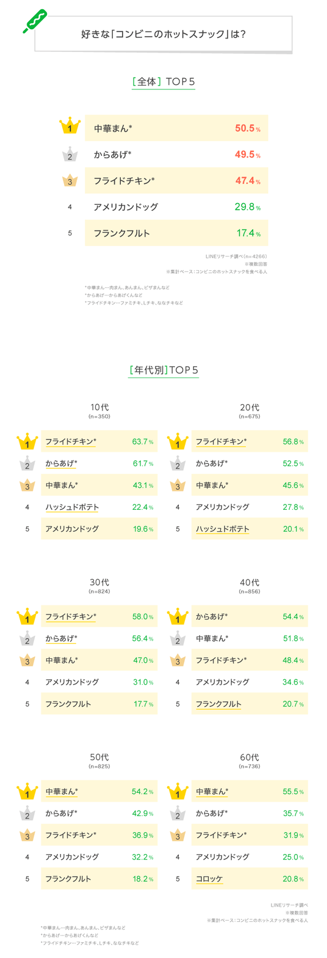
Task: Click the bronze crown in 50代 ranking
Action: [x=27, y=835]
